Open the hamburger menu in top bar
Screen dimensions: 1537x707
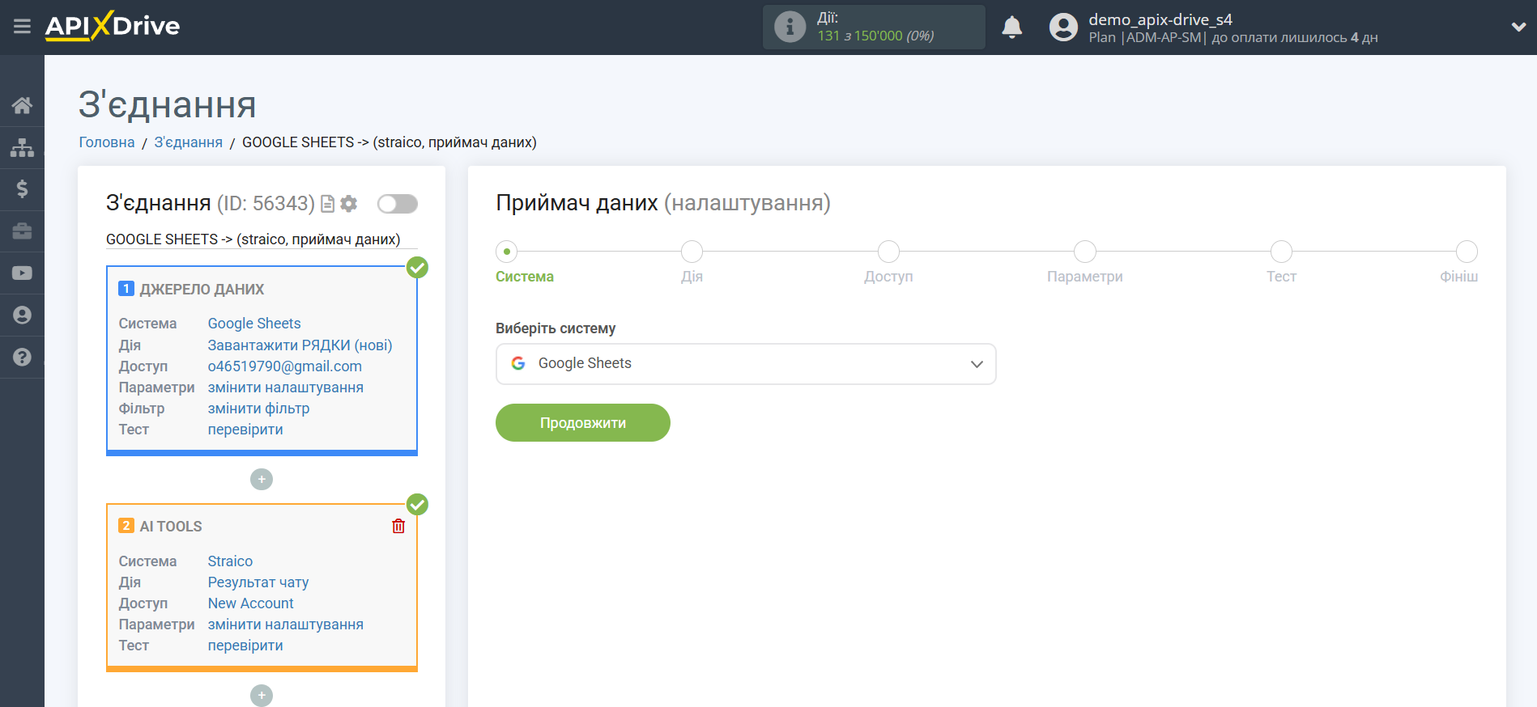tap(22, 27)
